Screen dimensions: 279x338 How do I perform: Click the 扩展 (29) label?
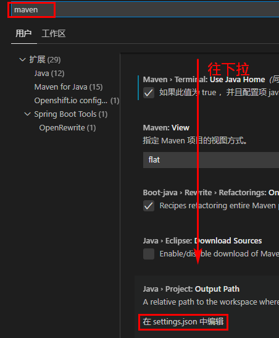[x=45, y=59]
